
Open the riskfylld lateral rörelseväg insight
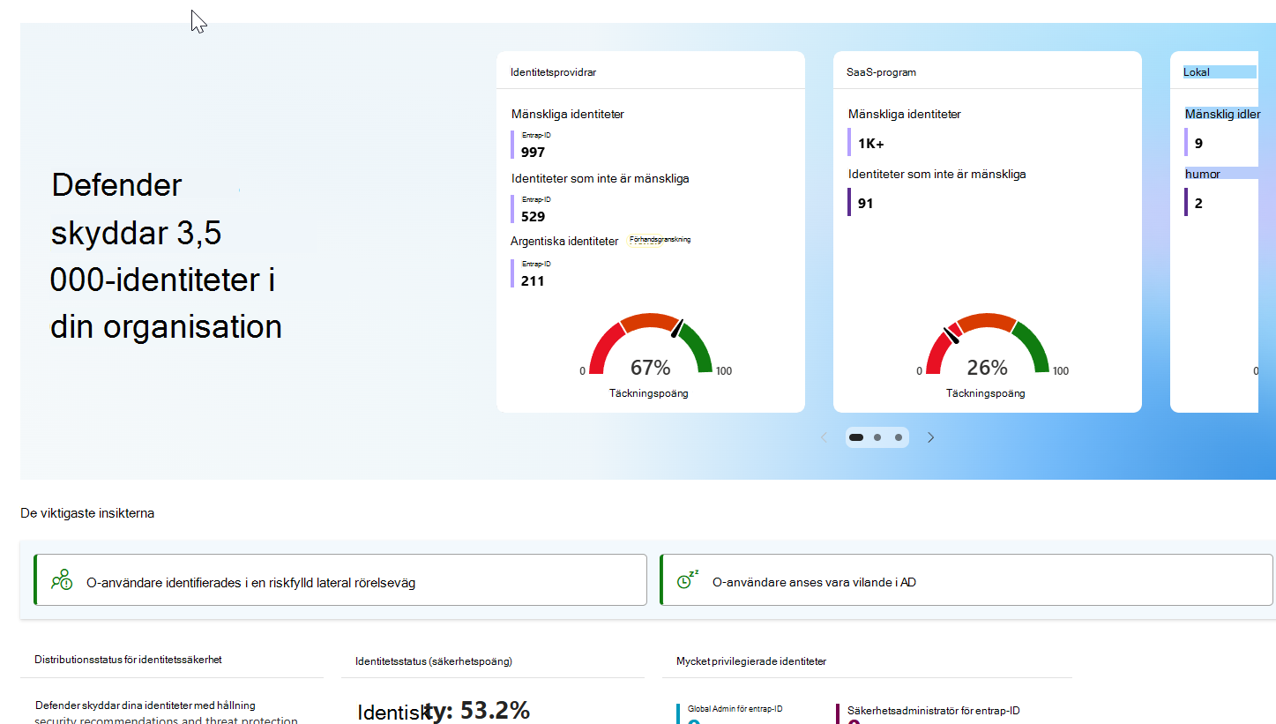click(340, 579)
